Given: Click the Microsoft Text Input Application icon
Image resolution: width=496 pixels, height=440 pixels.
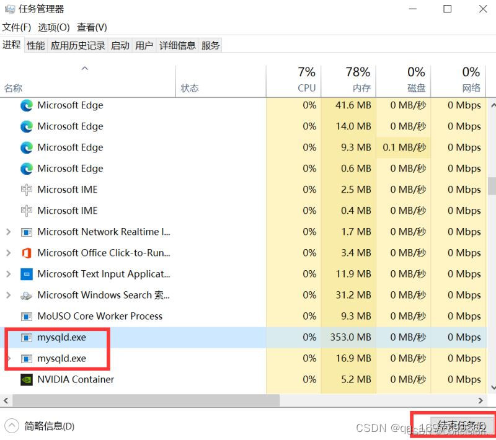Looking at the screenshot, I should 27,274.
